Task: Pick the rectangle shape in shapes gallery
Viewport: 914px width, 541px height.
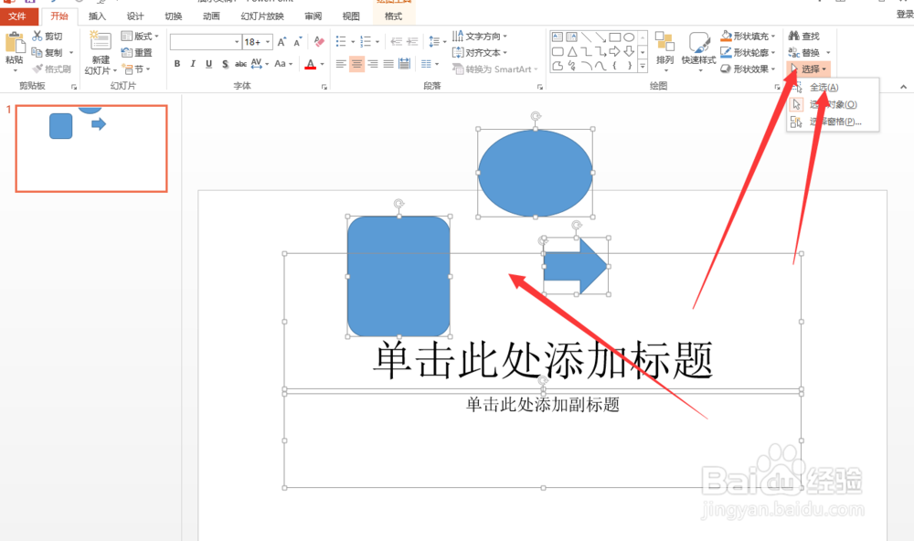Action: tap(614, 37)
